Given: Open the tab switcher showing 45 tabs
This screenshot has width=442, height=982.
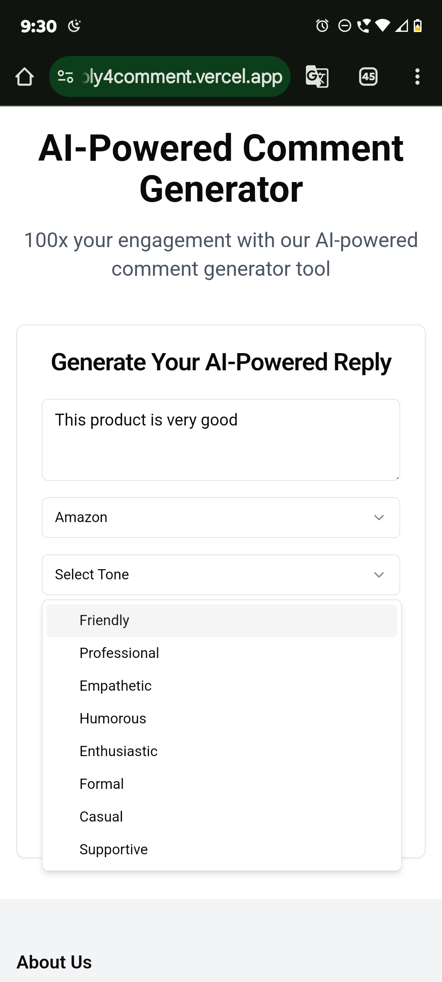Looking at the screenshot, I should [368, 77].
